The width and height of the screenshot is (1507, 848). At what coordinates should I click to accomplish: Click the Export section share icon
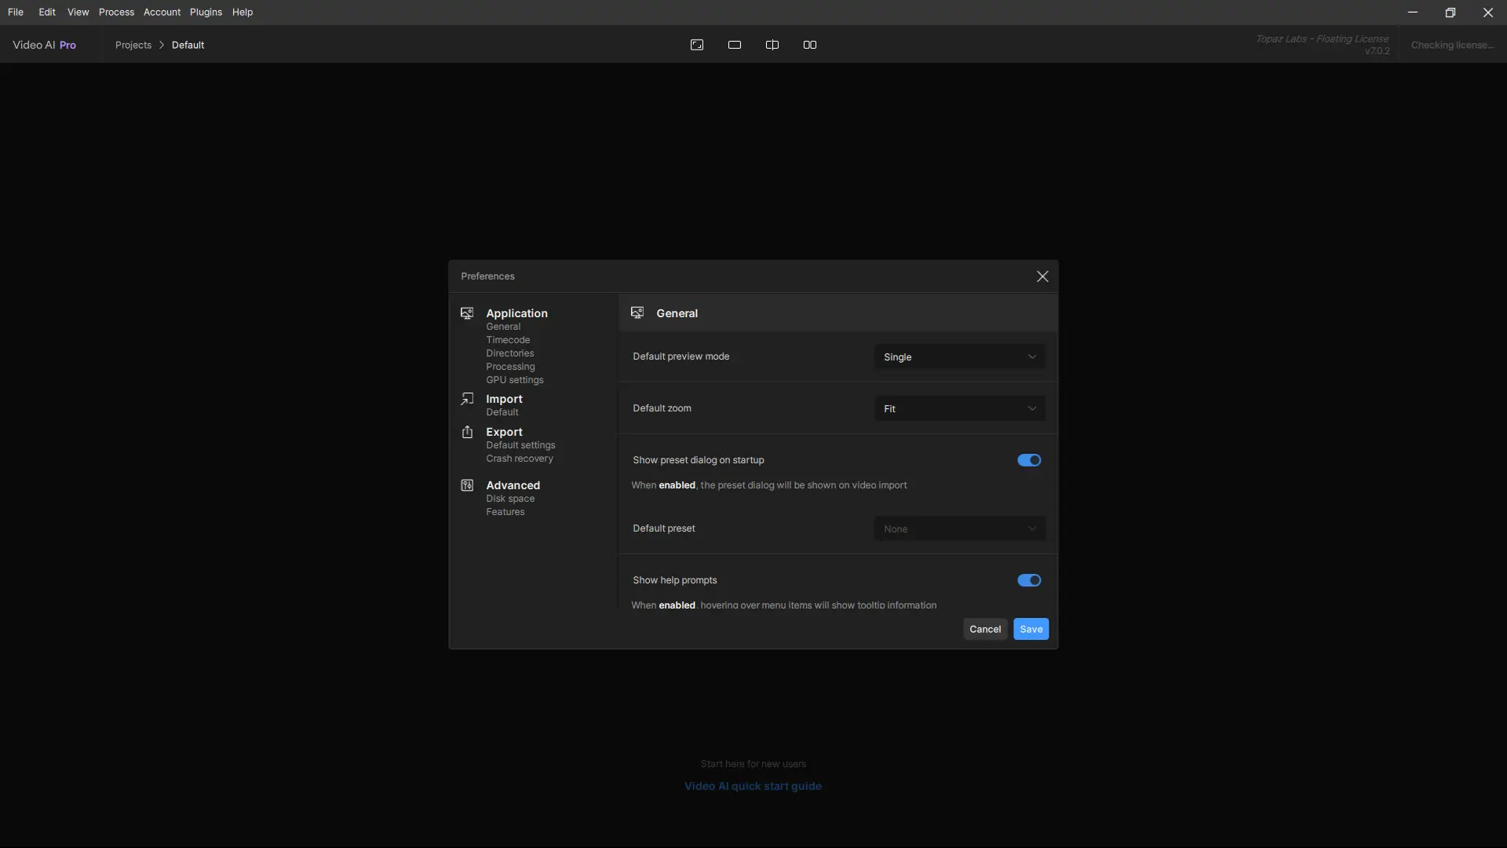click(467, 432)
